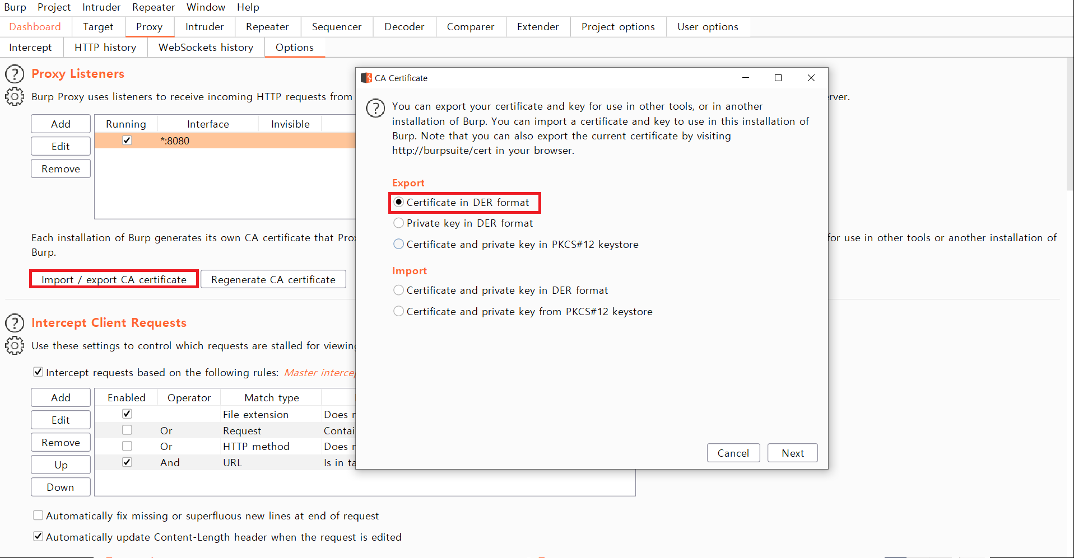This screenshot has height=558, width=1074.
Task: Switch to the Sequencer tab
Action: click(x=337, y=27)
